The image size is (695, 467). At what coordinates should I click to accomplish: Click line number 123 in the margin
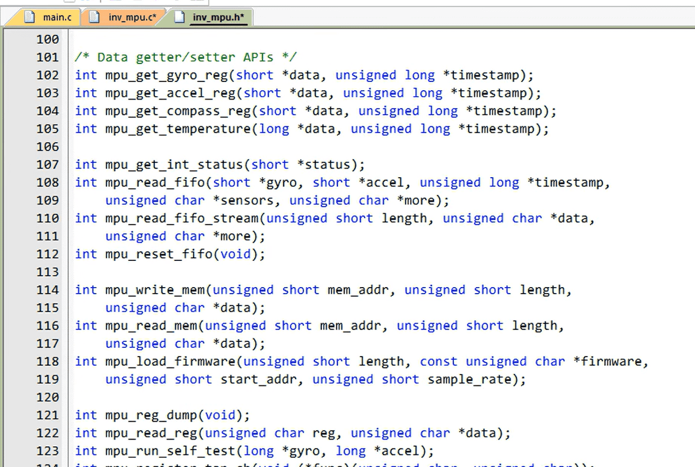tap(48, 451)
